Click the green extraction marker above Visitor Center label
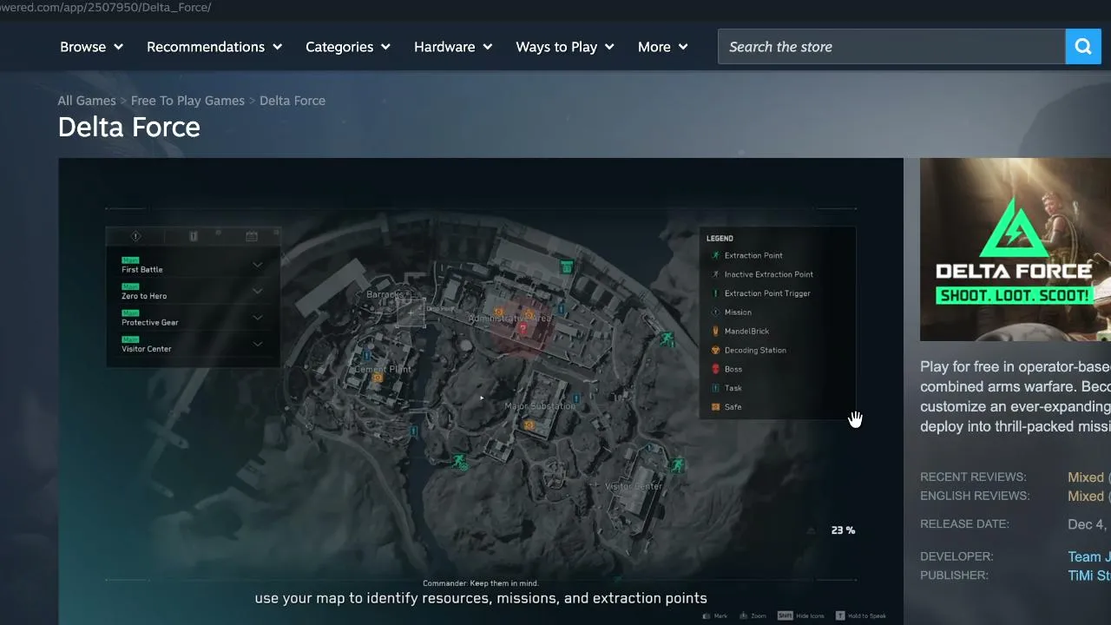Screen dimensions: 1111x625 677,465
